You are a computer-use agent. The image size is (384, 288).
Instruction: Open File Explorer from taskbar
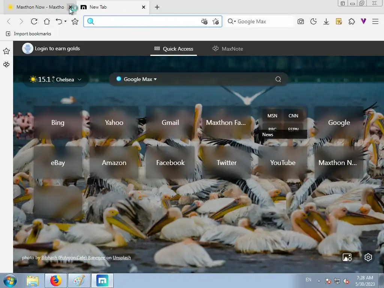tap(33, 280)
